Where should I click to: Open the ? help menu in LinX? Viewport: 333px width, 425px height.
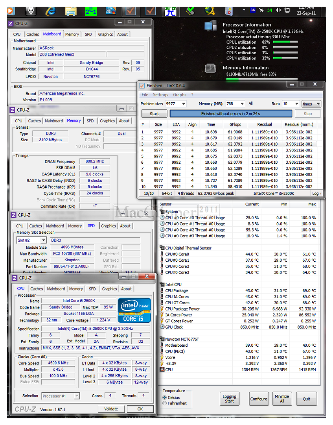pyautogui.click(x=192, y=94)
